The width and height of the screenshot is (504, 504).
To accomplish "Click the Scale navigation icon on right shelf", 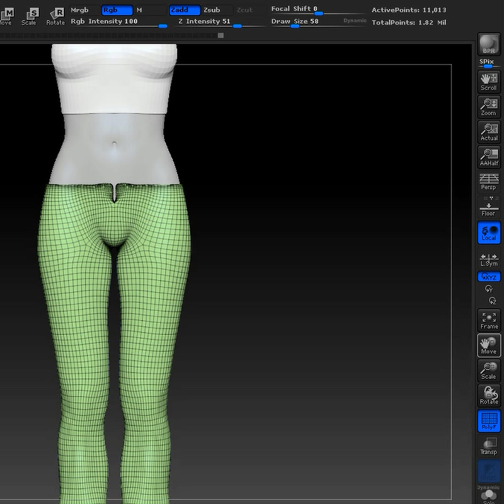I will coord(489,370).
